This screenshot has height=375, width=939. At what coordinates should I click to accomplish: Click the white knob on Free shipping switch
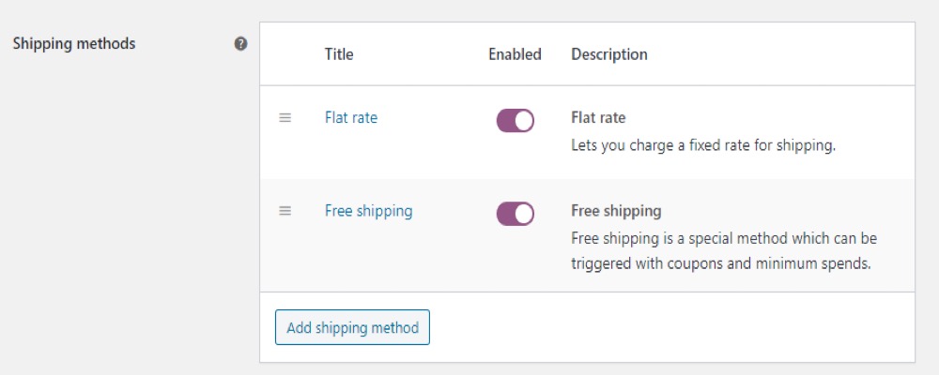point(524,214)
